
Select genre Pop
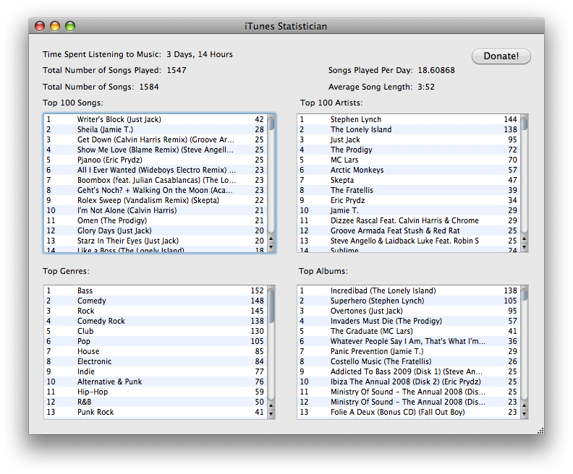pos(156,342)
